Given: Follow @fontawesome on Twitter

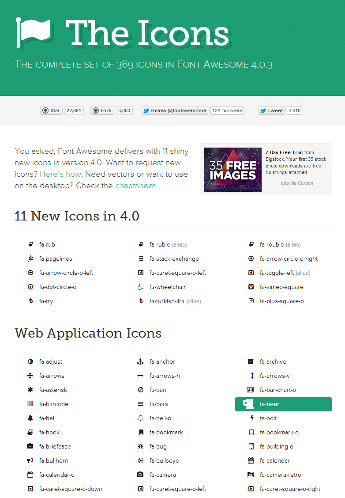Looking at the screenshot, I should tap(175, 110).
